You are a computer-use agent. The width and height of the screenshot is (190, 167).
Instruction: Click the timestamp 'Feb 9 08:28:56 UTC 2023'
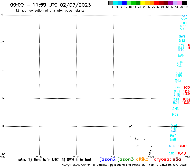(x=168, y=165)
